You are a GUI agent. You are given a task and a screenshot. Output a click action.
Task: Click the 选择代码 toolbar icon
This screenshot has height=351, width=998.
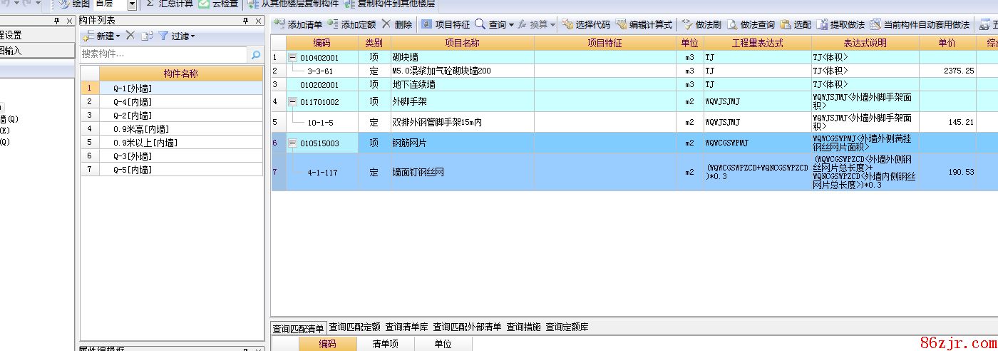tap(567, 24)
